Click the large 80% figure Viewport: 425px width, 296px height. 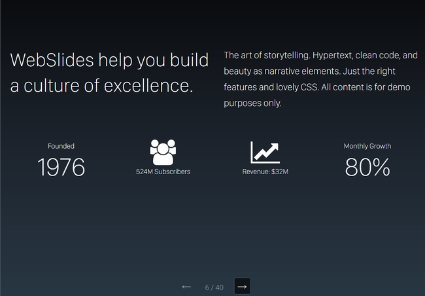point(367,168)
